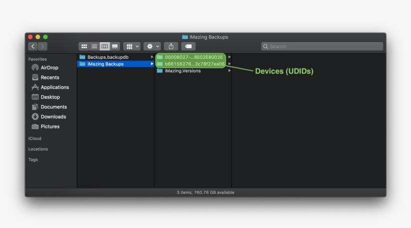Click the search magnifier icon

266,47
